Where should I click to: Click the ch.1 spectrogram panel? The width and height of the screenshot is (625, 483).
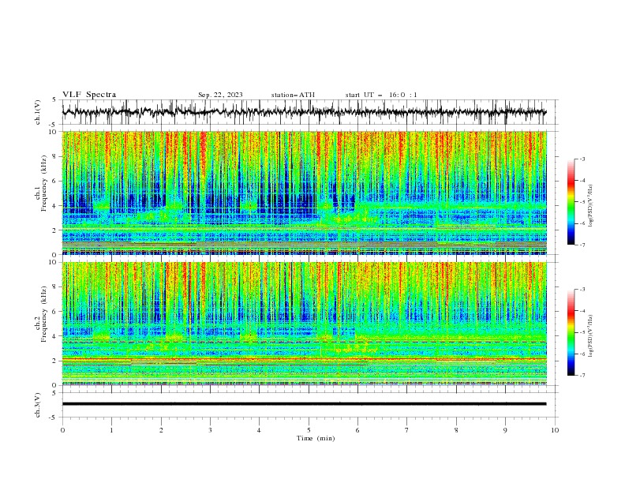click(304, 193)
